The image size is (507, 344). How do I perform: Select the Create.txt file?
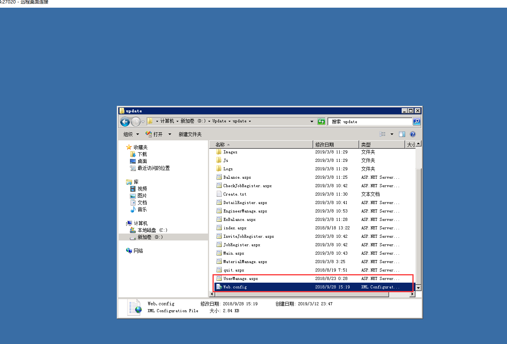(x=235, y=194)
